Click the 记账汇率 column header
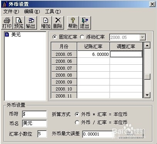 pyautogui.click(x=93, y=47)
